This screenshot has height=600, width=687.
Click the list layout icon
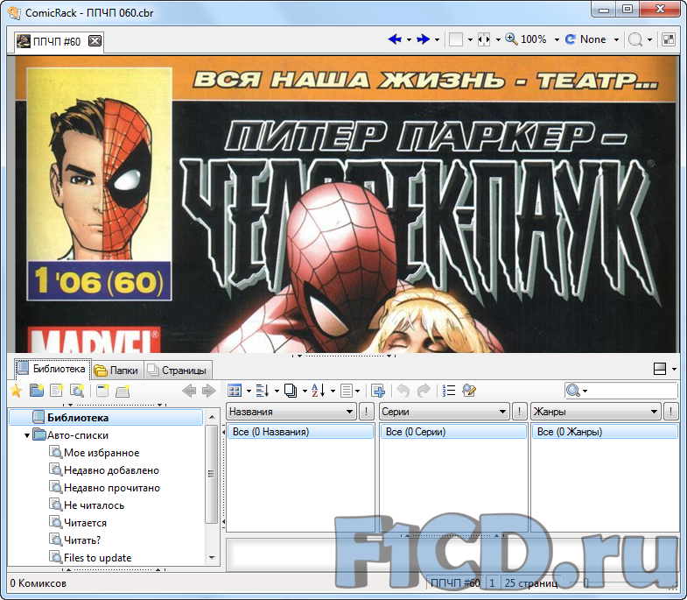pyautogui.click(x=347, y=391)
